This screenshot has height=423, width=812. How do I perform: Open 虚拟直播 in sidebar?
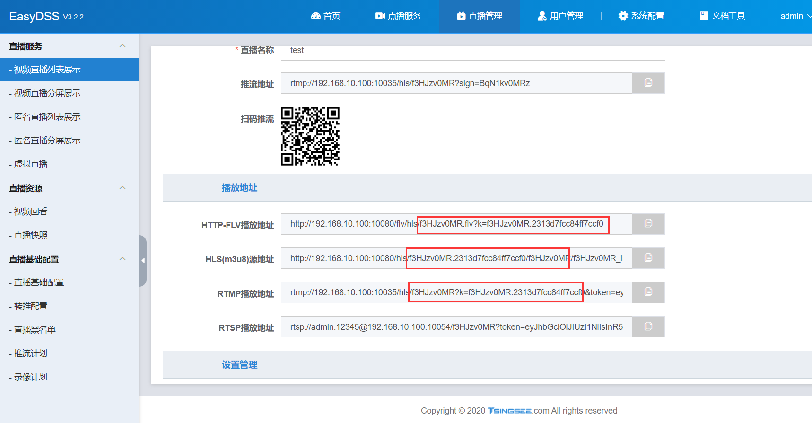click(x=69, y=164)
